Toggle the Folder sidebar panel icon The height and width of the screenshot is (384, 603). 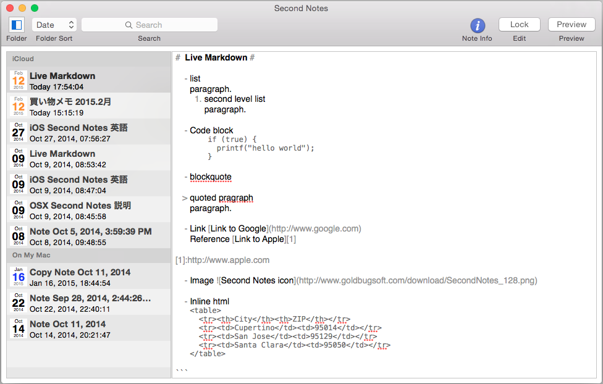click(x=17, y=25)
